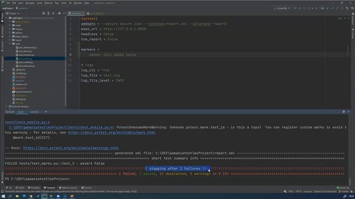
Task: Click Python interpreter widget in status bar
Action: point(325,192)
